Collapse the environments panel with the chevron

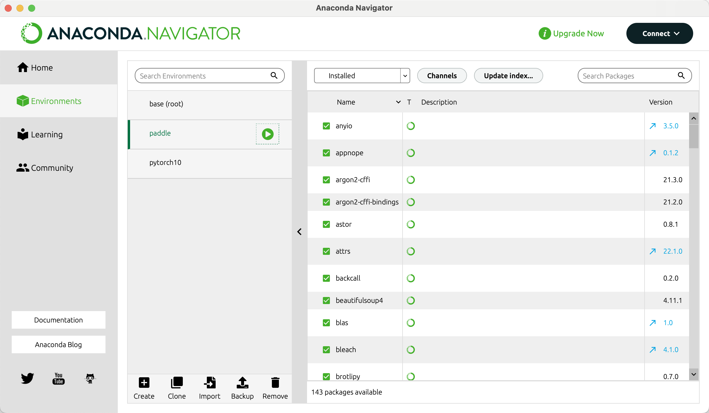click(x=299, y=232)
